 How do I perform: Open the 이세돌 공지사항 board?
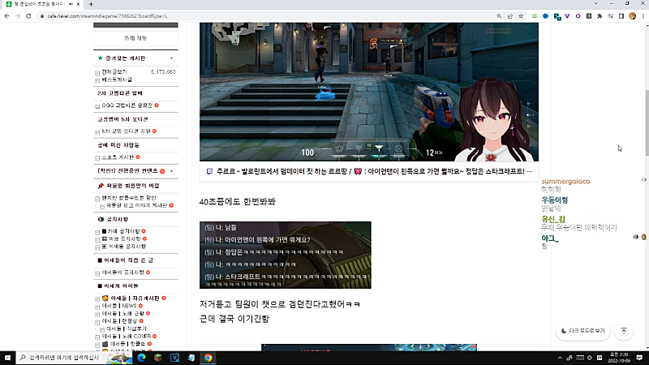124,247
